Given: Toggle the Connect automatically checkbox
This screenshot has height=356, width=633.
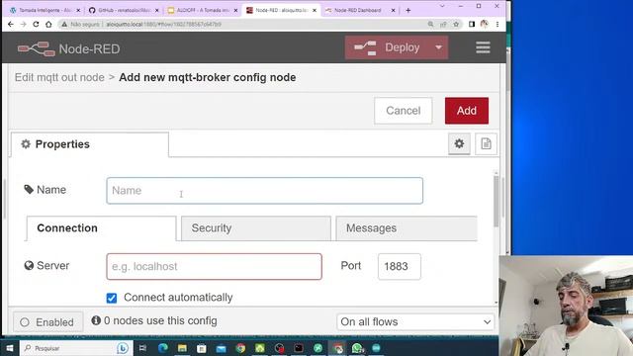Looking at the screenshot, I should point(112,298).
